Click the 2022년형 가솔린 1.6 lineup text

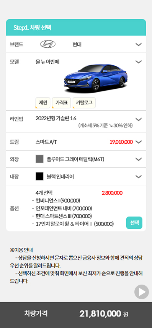pos(56,118)
